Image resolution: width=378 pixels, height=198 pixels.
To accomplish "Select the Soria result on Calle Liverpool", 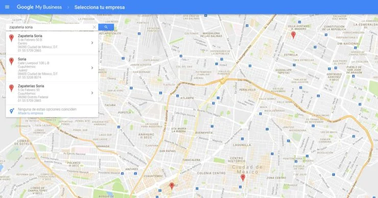I will [x=52, y=68].
